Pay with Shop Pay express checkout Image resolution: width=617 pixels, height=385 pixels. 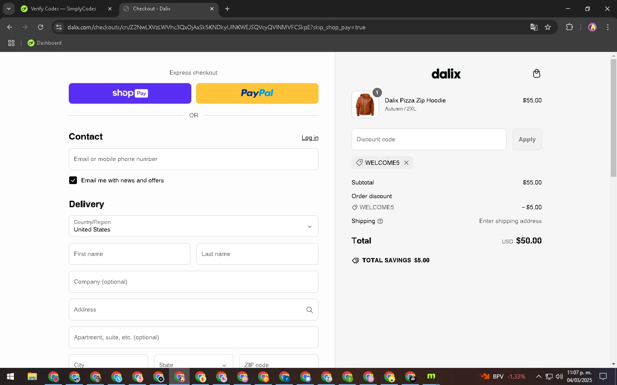130,93
